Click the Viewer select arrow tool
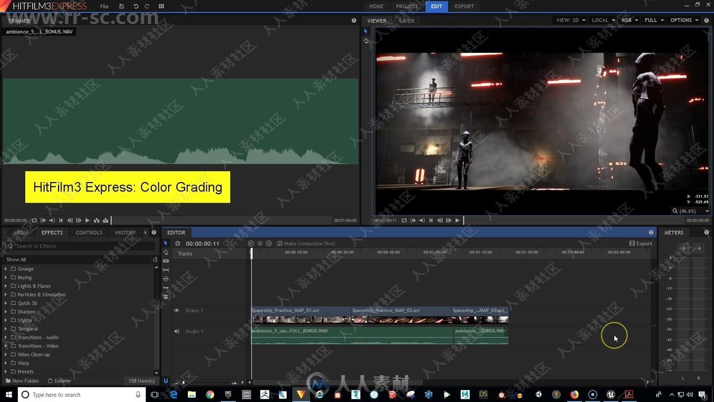 coord(366,31)
